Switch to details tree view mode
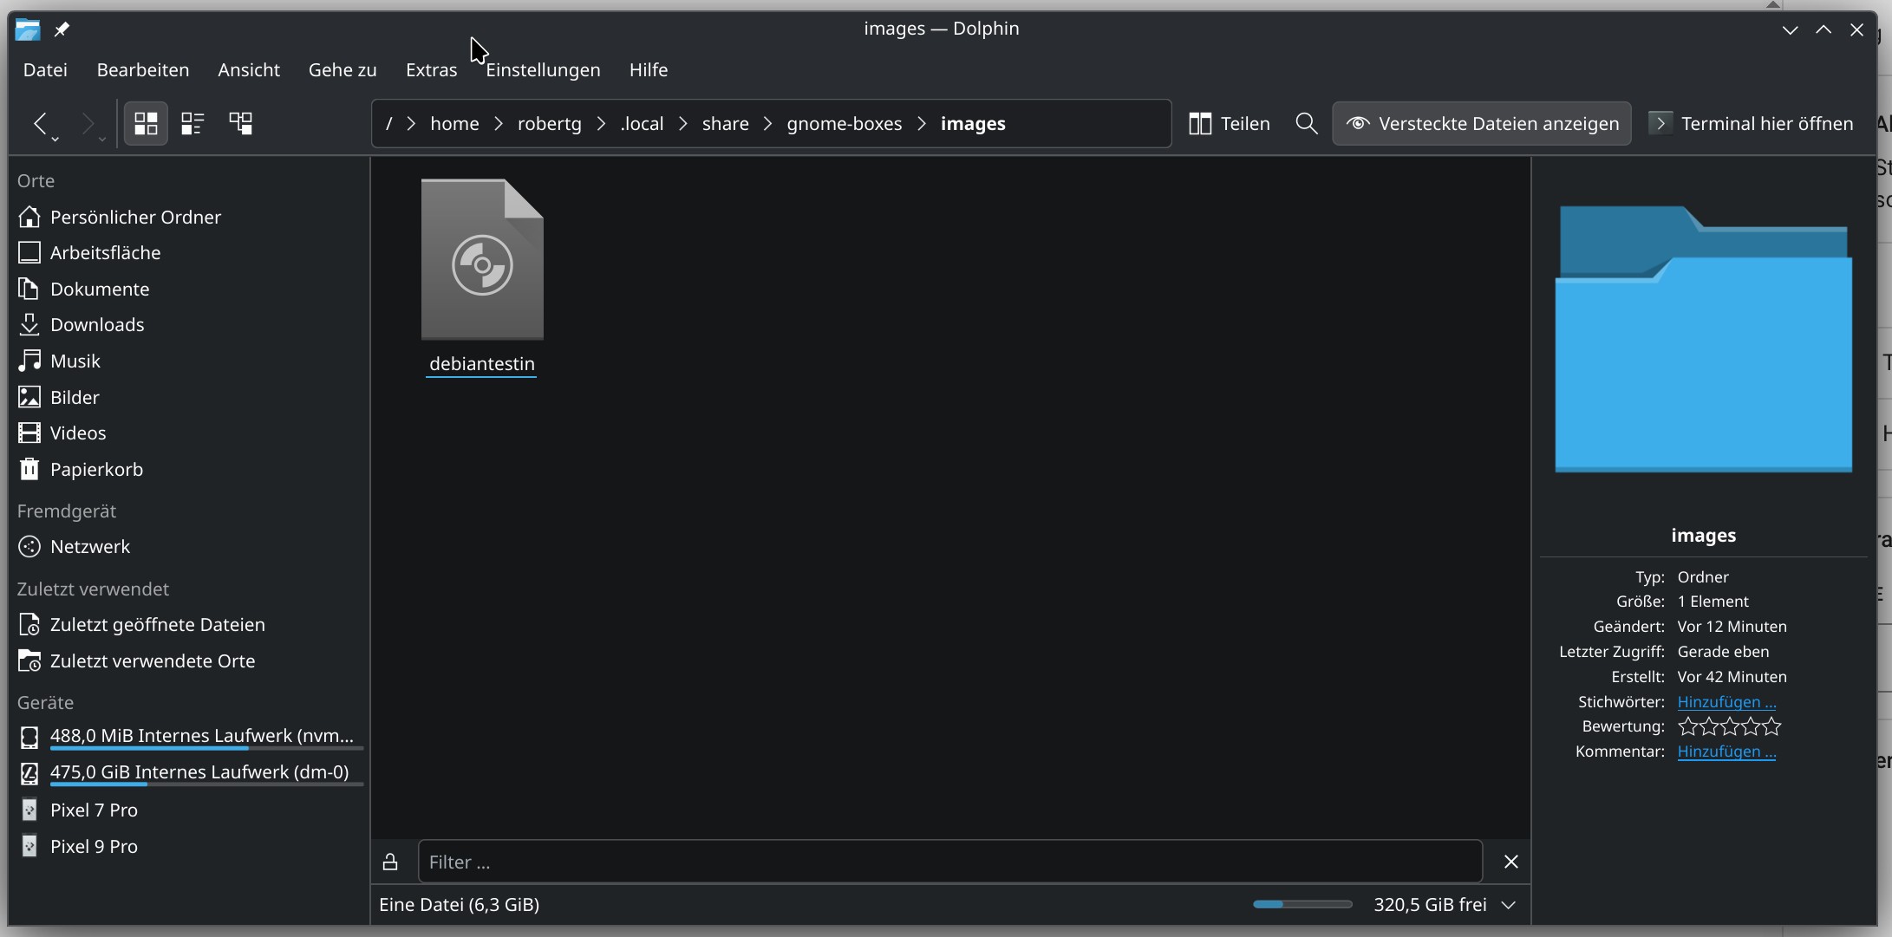This screenshot has width=1892, height=937. click(240, 123)
